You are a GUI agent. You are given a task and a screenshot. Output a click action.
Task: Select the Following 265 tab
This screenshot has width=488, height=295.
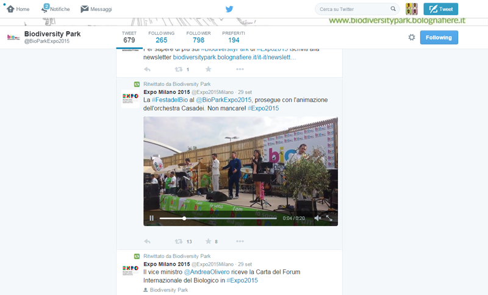161,37
